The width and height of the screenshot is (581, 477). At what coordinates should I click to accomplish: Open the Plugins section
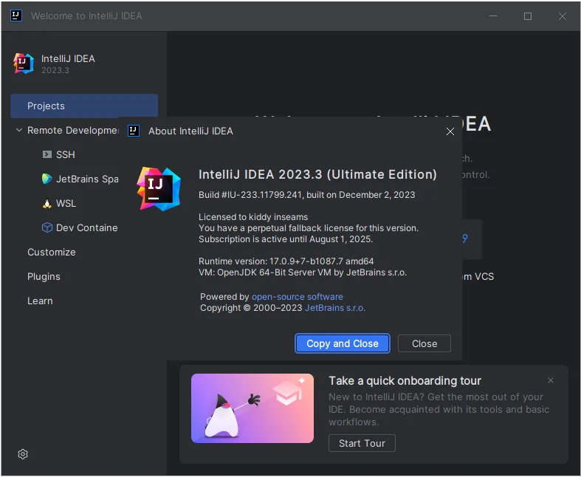pos(44,277)
